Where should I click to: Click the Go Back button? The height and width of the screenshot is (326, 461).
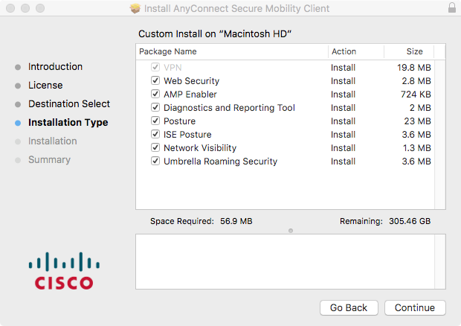click(349, 307)
